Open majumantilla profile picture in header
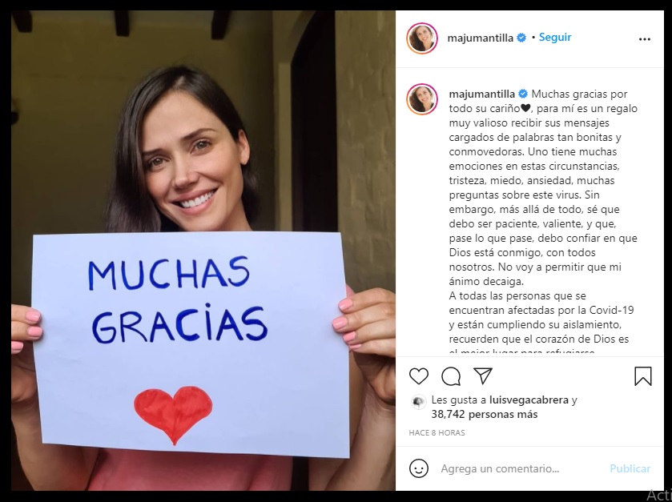The image size is (672, 502). point(422,38)
